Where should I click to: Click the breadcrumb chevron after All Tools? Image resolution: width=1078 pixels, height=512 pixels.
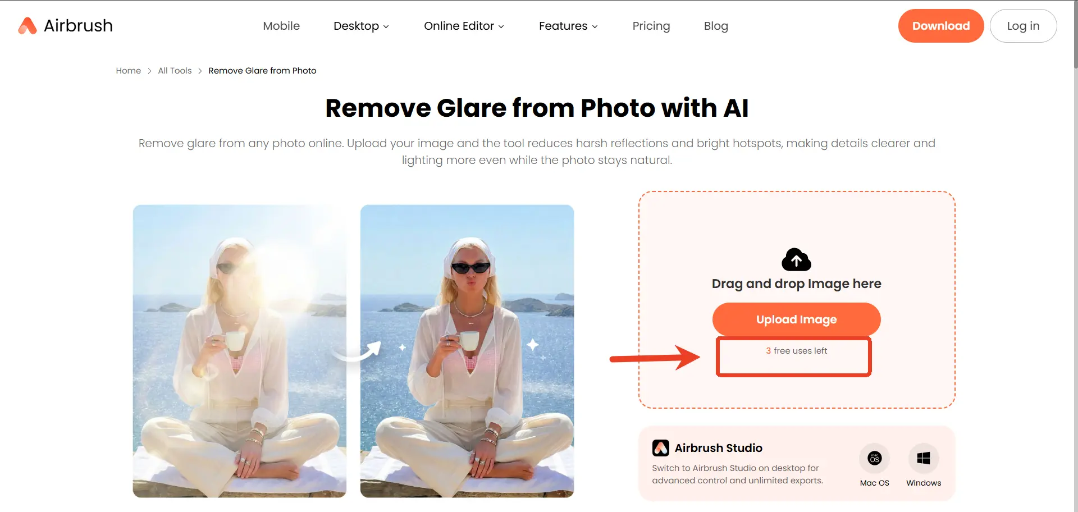(200, 71)
